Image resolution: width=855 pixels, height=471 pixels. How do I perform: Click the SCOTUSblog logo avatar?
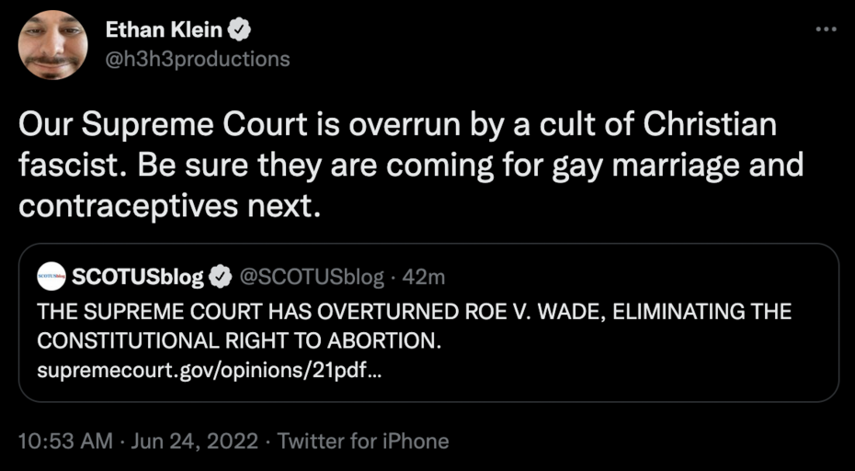click(51, 275)
